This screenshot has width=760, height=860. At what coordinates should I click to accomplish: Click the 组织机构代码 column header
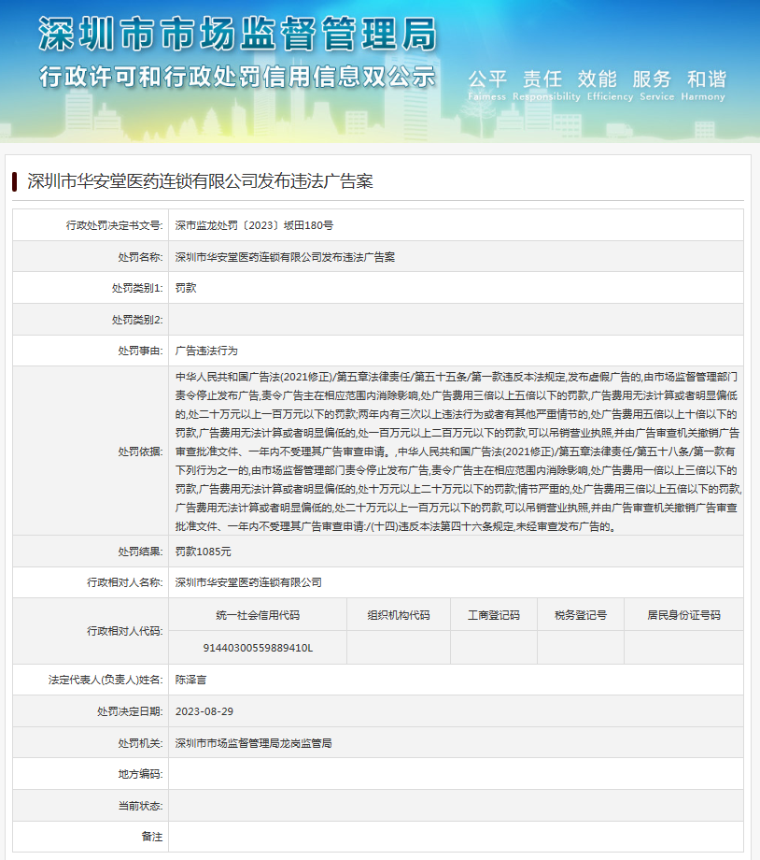tap(399, 615)
